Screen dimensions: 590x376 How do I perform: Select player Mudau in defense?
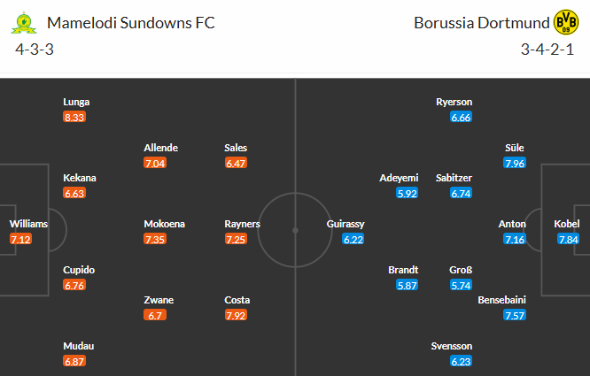coord(78,346)
